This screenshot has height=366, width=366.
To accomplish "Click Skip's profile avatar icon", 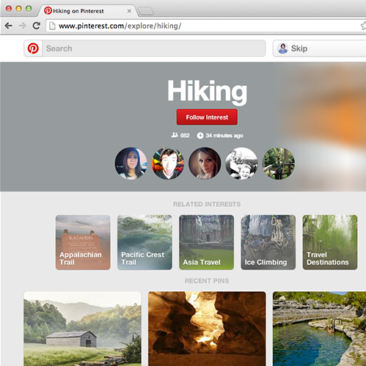I will (283, 48).
